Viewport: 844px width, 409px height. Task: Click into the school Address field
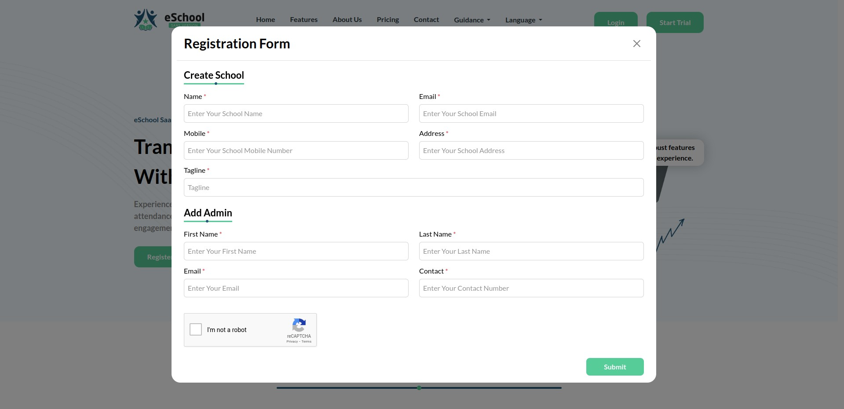531,150
